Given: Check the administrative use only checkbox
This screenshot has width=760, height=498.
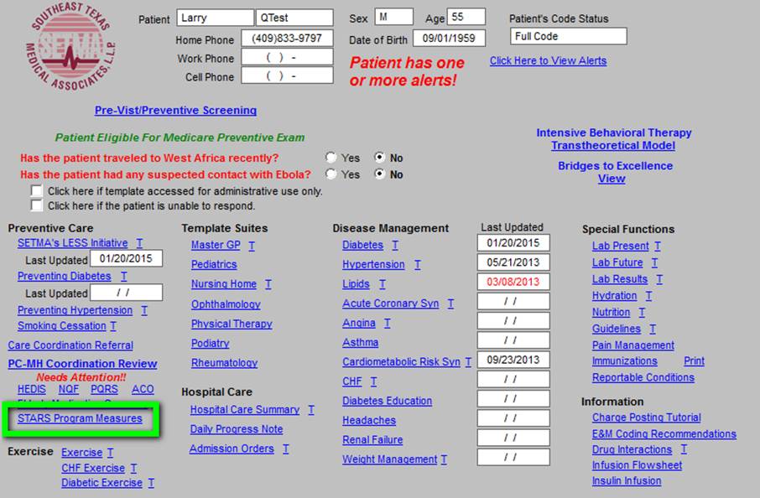Looking at the screenshot, I should click(x=36, y=190).
